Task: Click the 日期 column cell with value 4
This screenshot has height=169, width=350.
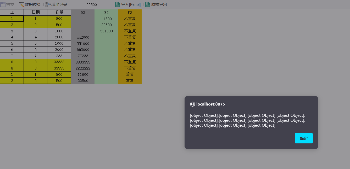Action: 36,37
